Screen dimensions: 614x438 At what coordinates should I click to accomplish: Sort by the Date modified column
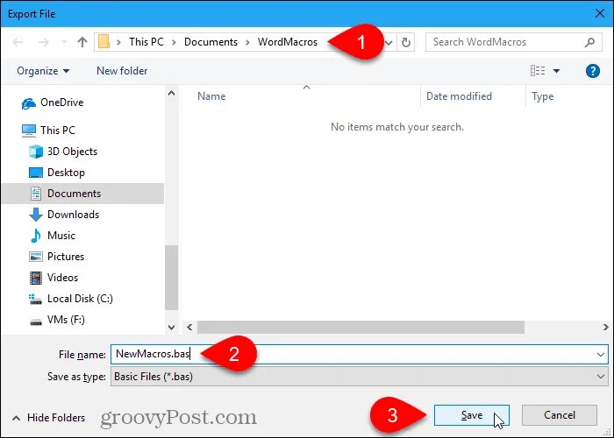point(459,96)
